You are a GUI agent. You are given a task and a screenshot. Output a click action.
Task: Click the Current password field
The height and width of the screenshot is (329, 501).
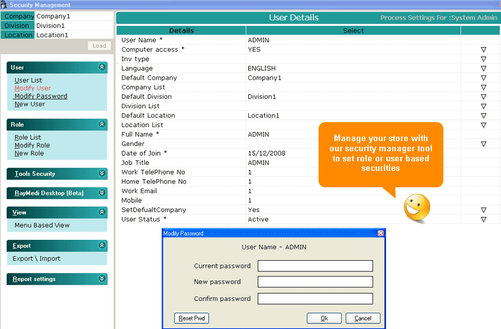pyautogui.click(x=315, y=266)
